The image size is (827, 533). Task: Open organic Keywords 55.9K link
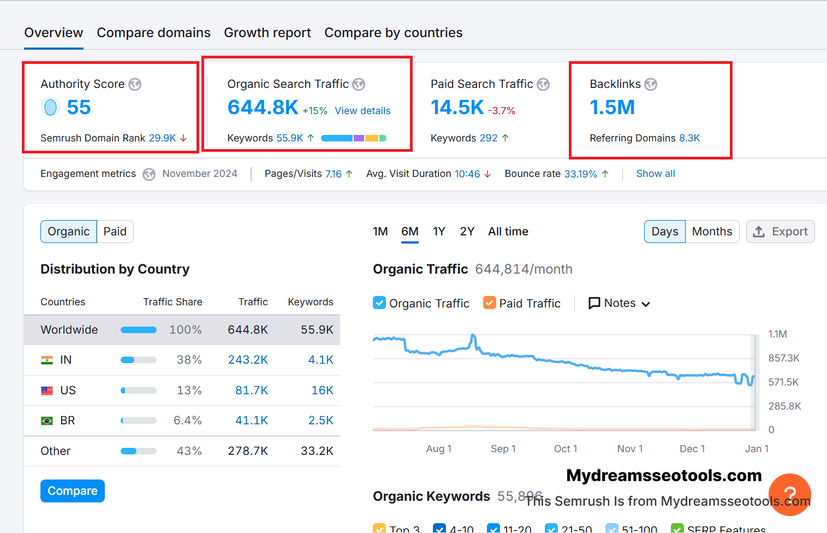pos(290,138)
